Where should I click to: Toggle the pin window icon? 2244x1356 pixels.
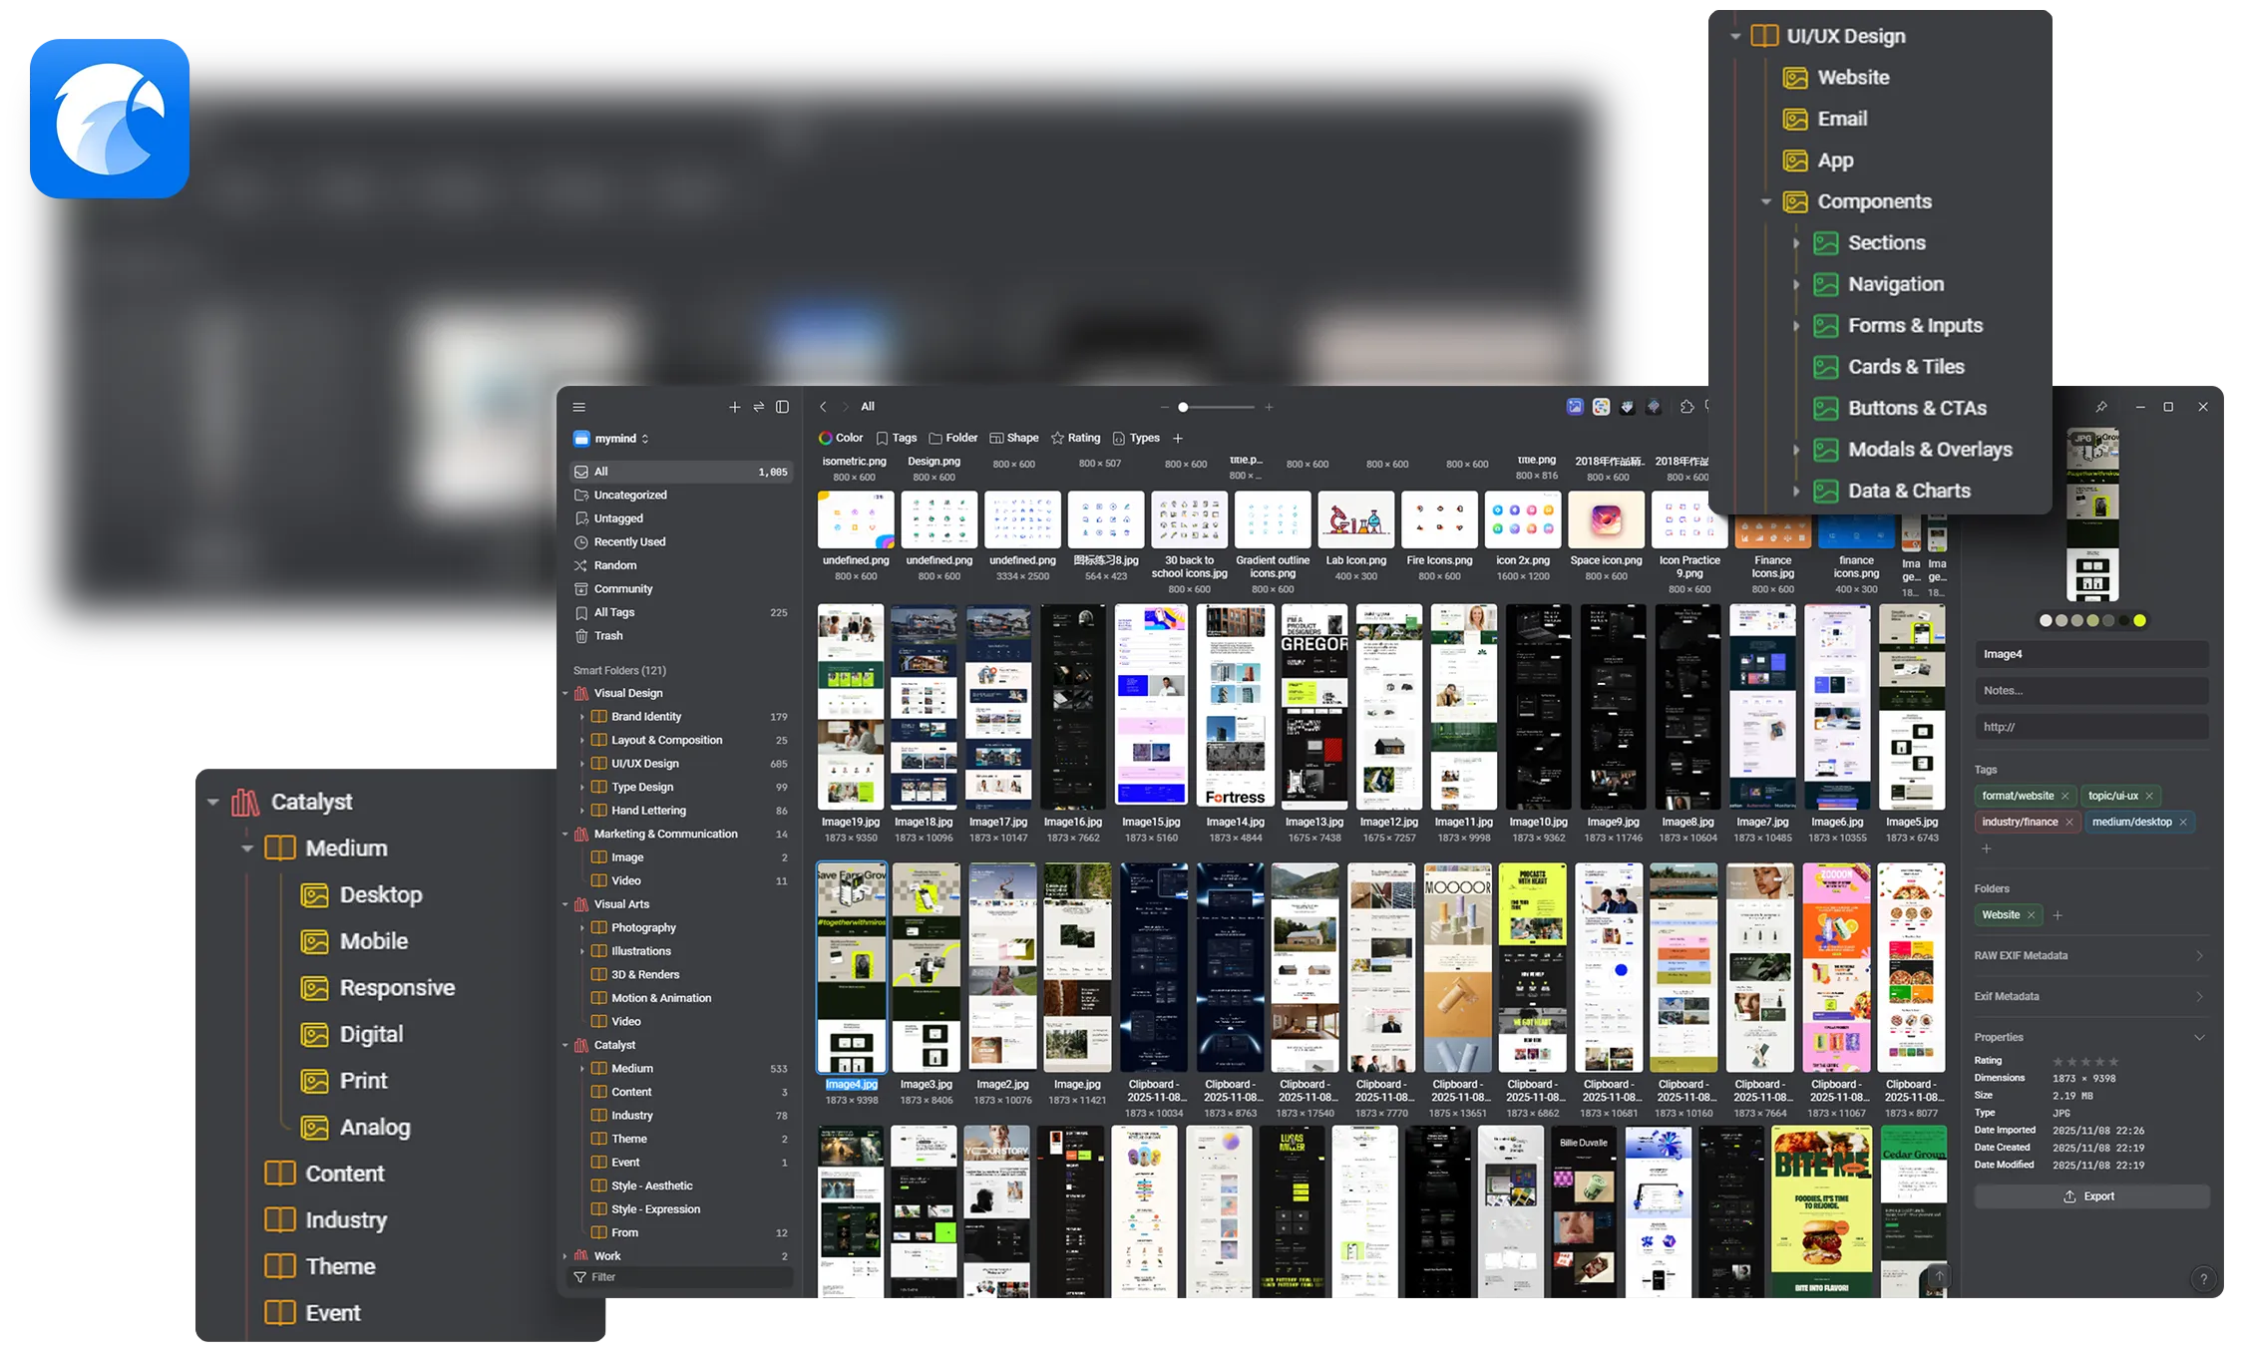tap(2101, 407)
